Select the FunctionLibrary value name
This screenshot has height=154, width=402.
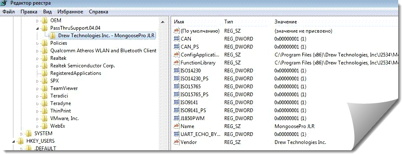198,63
